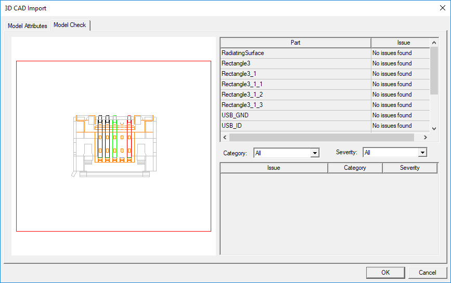
Task: Click the Category column header
Action: coord(355,168)
